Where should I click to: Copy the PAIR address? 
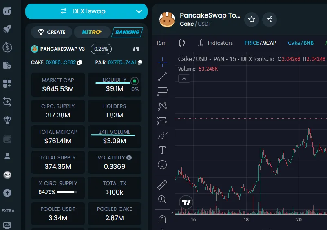click(140, 62)
